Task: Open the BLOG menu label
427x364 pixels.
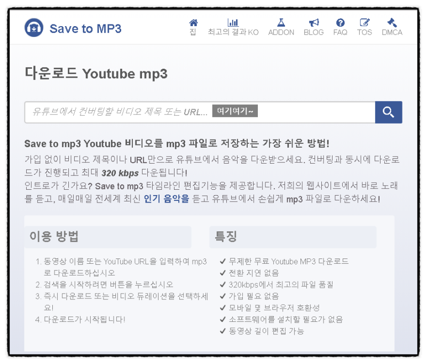Action: click(314, 33)
